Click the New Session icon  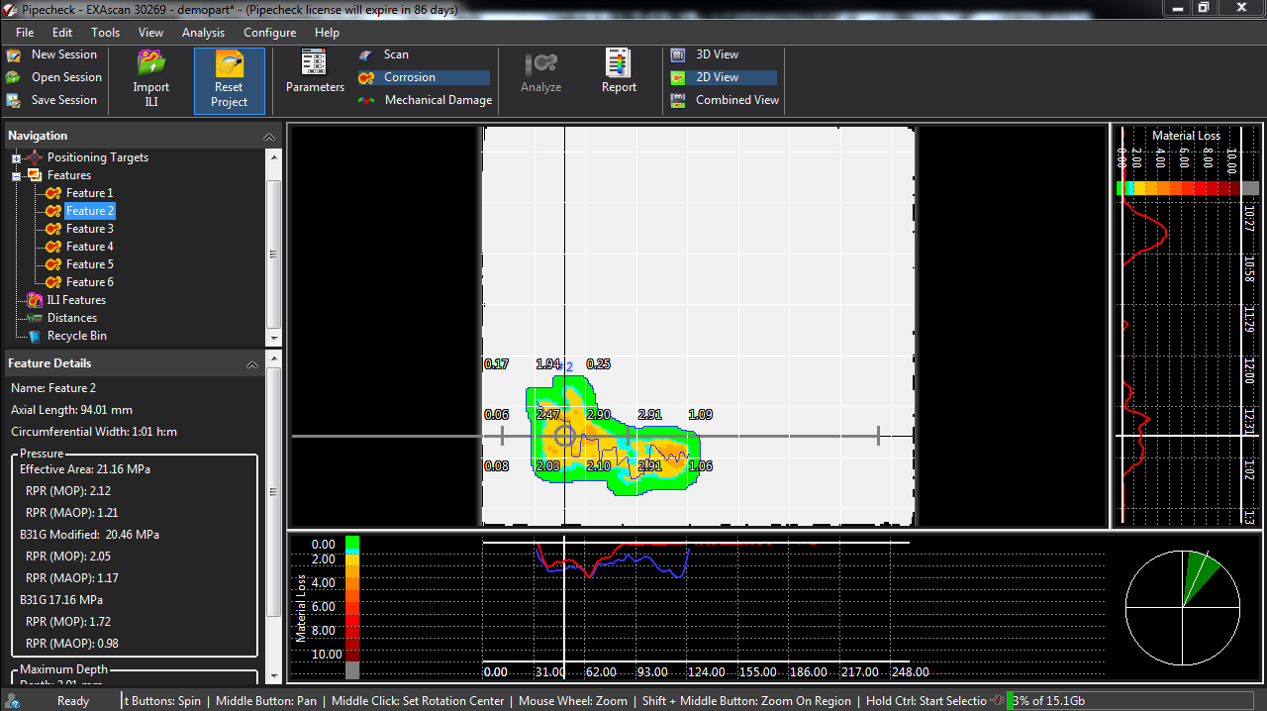click(x=14, y=55)
